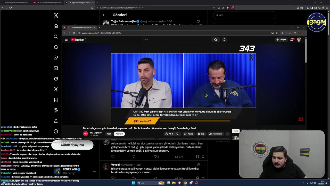
Task: Click the Windows taskbar Ara search
Action: point(151,183)
